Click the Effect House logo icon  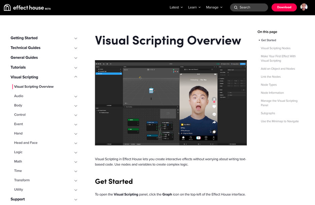click(7, 7)
